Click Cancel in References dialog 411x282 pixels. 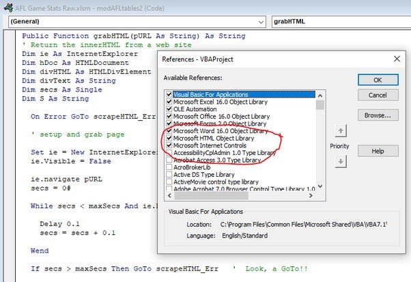378,95
